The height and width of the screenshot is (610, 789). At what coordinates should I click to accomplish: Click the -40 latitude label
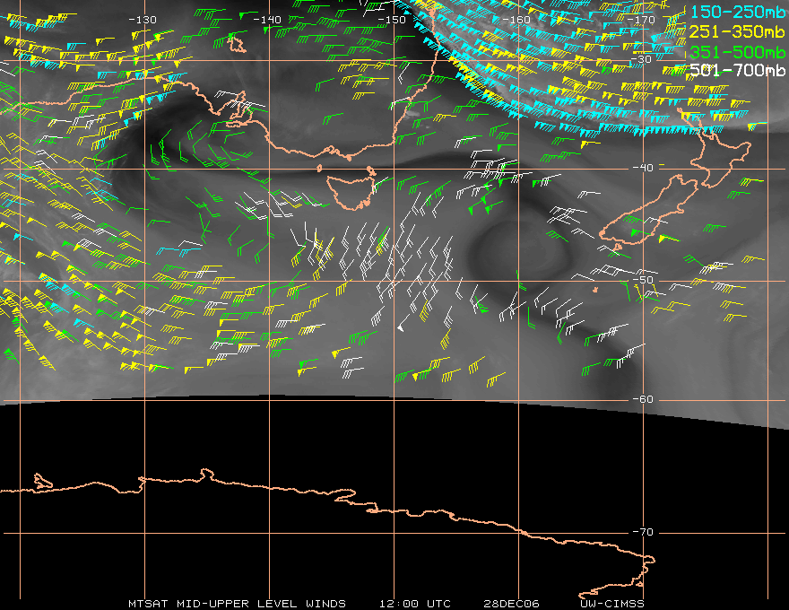(643, 168)
